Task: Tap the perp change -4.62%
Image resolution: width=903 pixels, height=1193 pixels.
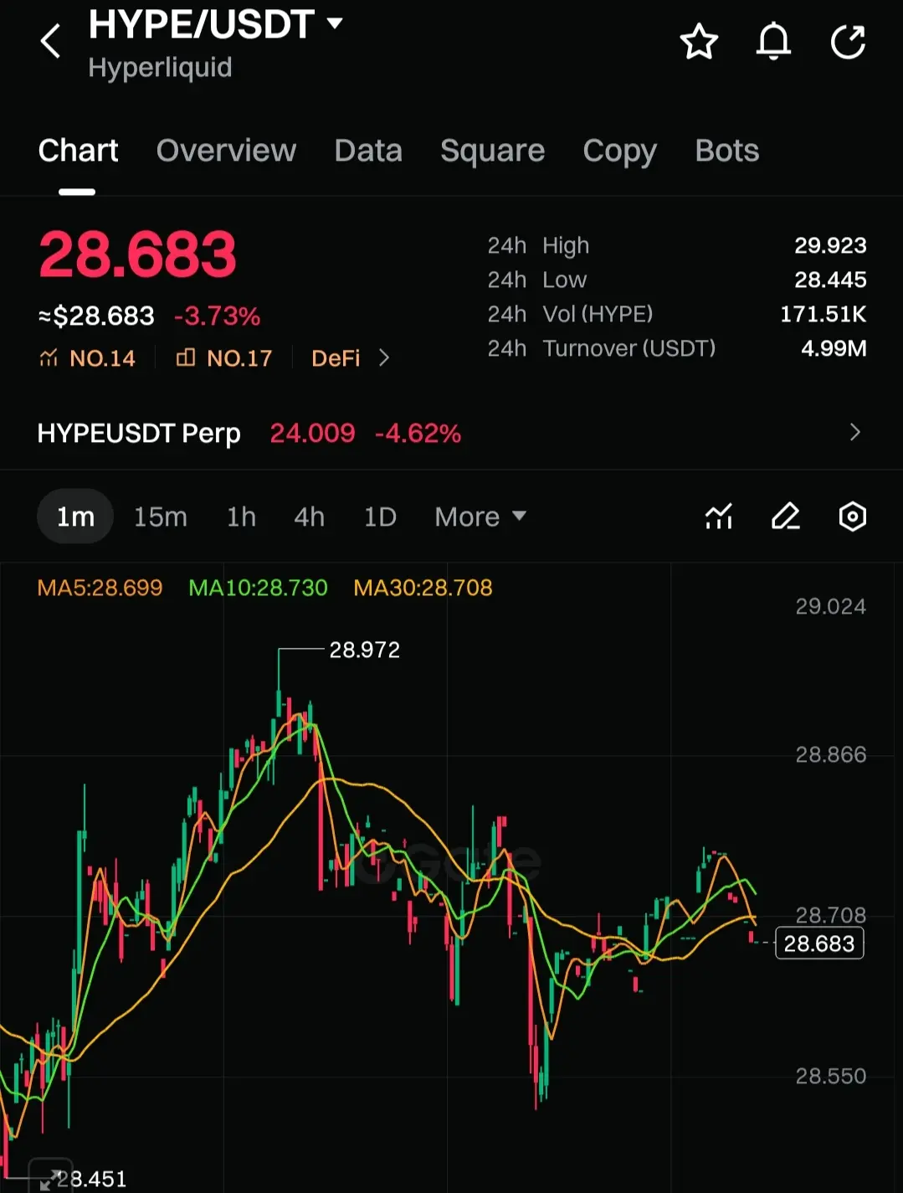Action: (x=418, y=433)
